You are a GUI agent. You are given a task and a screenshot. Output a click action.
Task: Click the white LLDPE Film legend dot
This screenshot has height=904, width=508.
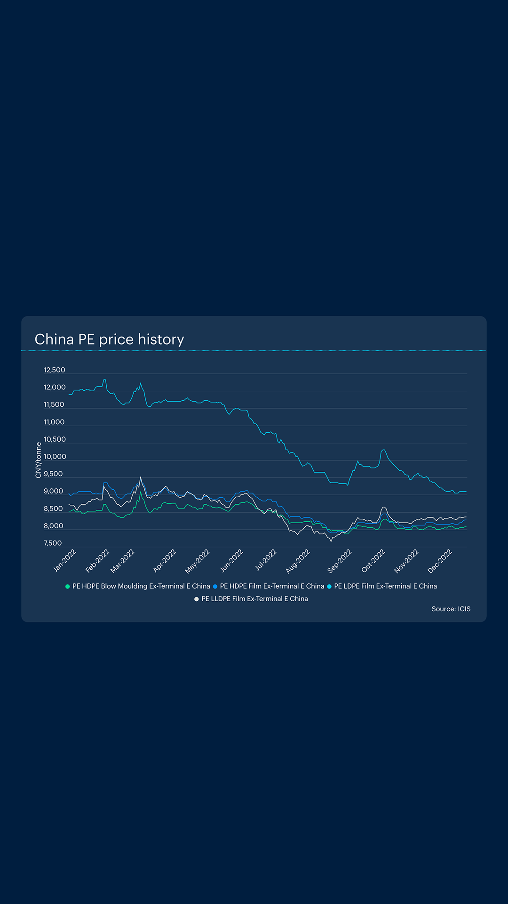197,599
